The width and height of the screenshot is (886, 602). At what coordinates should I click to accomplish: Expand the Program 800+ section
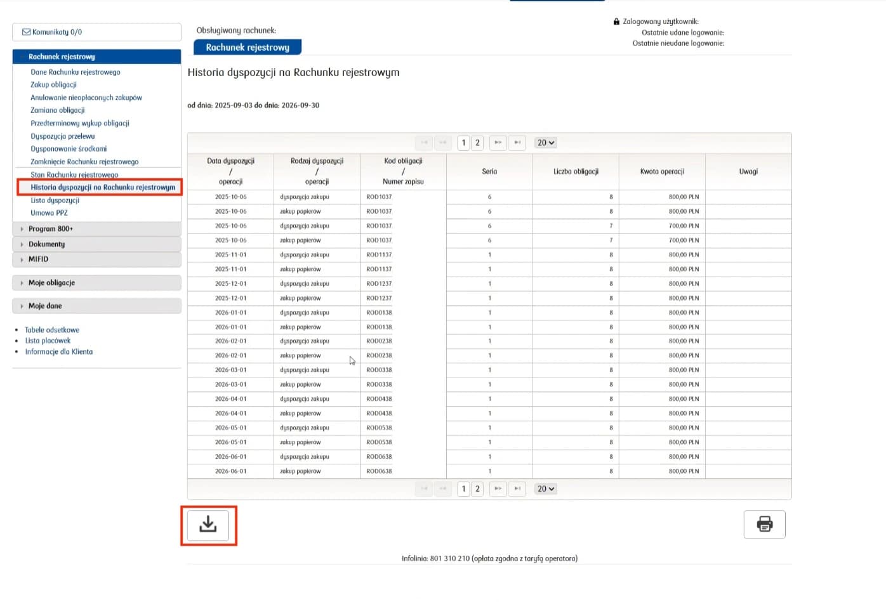pyautogui.click(x=96, y=229)
